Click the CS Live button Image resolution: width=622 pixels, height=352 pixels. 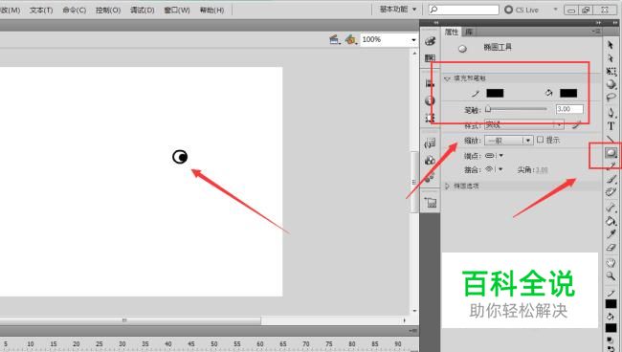pyautogui.click(x=522, y=10)
